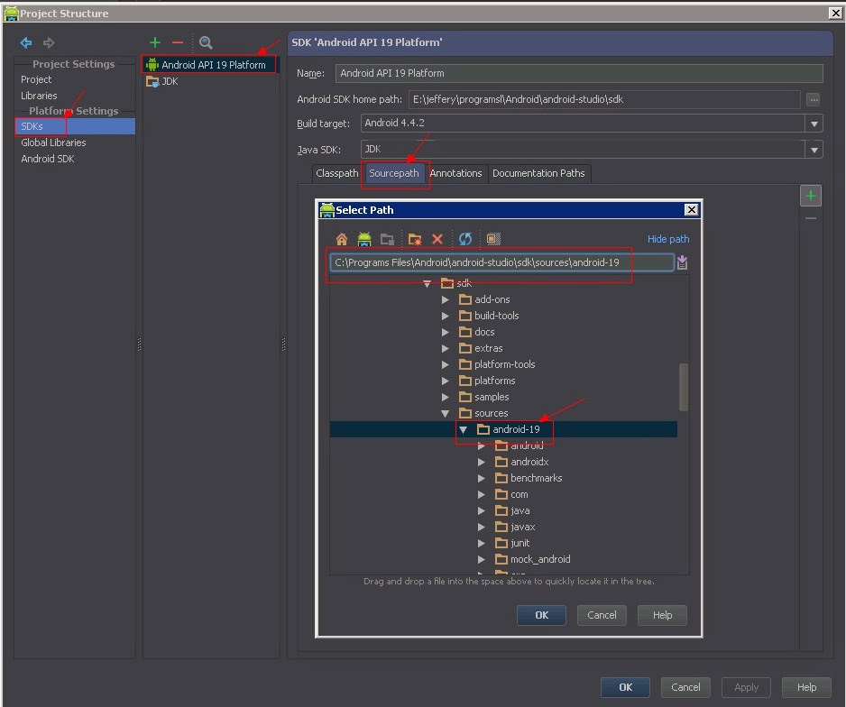
Task: Jump to project directory Android icon
Action: (x=364, y=239)
